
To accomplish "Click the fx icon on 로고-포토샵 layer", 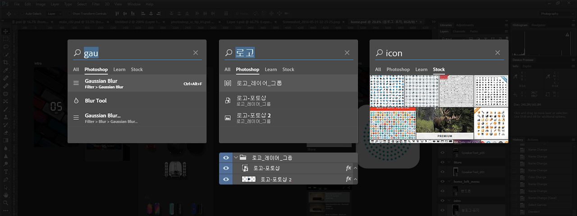I will click(x=348, y=168).
